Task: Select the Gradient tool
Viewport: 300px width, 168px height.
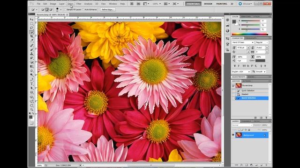Action: coord(31,66)
